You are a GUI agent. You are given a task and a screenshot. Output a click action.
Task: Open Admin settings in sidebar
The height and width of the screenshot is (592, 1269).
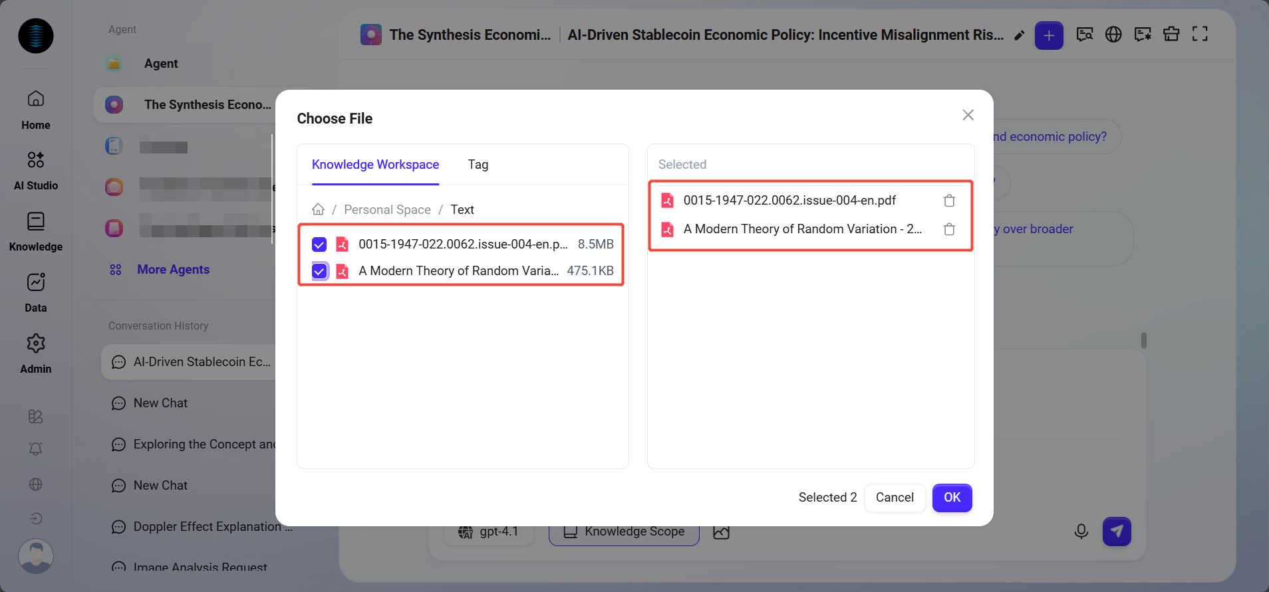click(36, 354)
